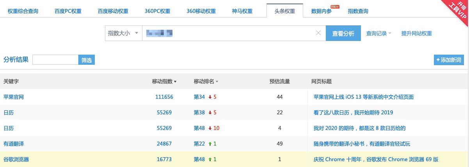Open keyword 苹果官网
Image resolution: width=469 pixels, height=167 pixels.
pyautogui.click(x=14, y=97)
